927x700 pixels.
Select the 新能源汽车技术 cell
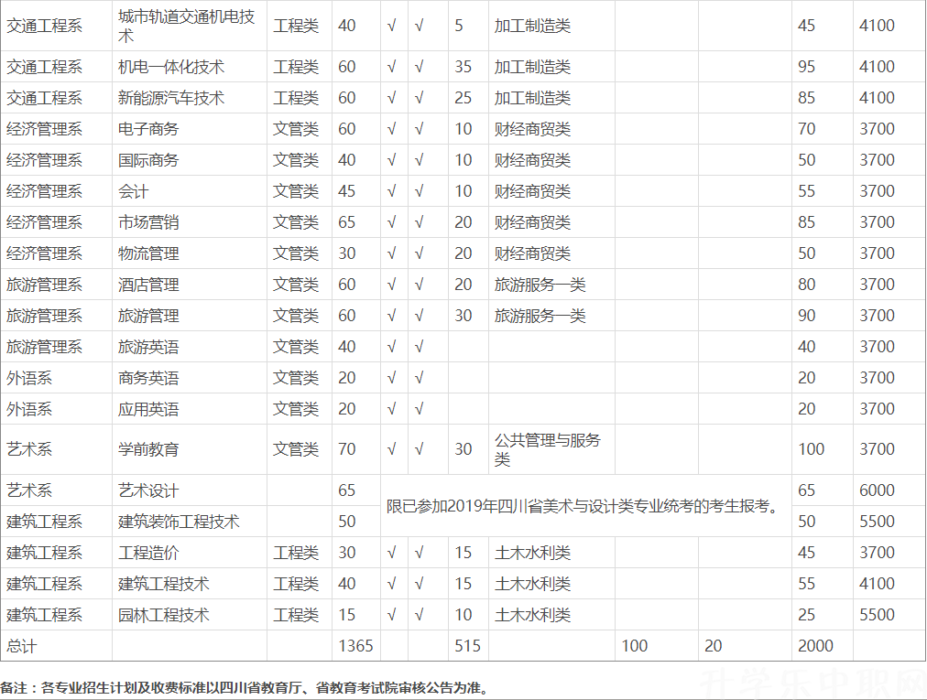coord(190,98)
